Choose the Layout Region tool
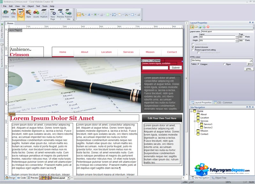255x184 pixels. (114, 15)
